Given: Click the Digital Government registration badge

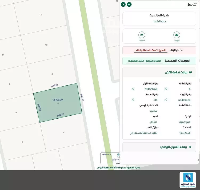Looking at the screenshot, I should [110, 158].
